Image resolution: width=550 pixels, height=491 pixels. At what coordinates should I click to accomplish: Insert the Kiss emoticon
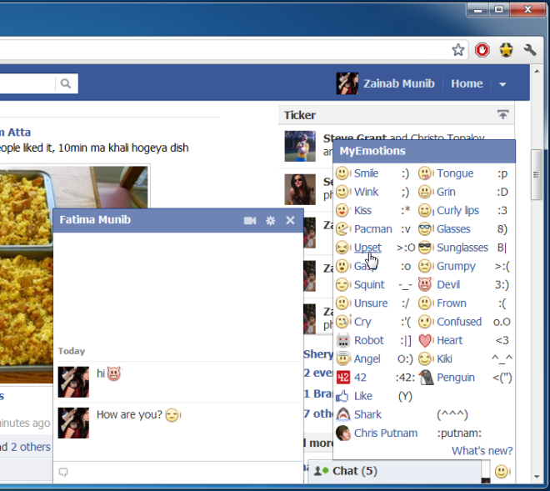(x=362, y=211)
